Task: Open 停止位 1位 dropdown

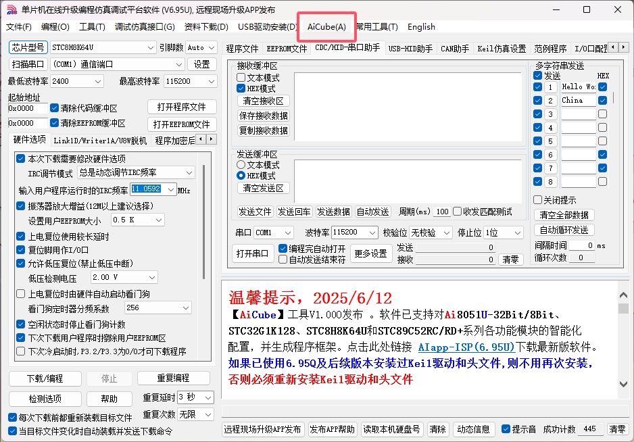Action: [x=517, y=232]
